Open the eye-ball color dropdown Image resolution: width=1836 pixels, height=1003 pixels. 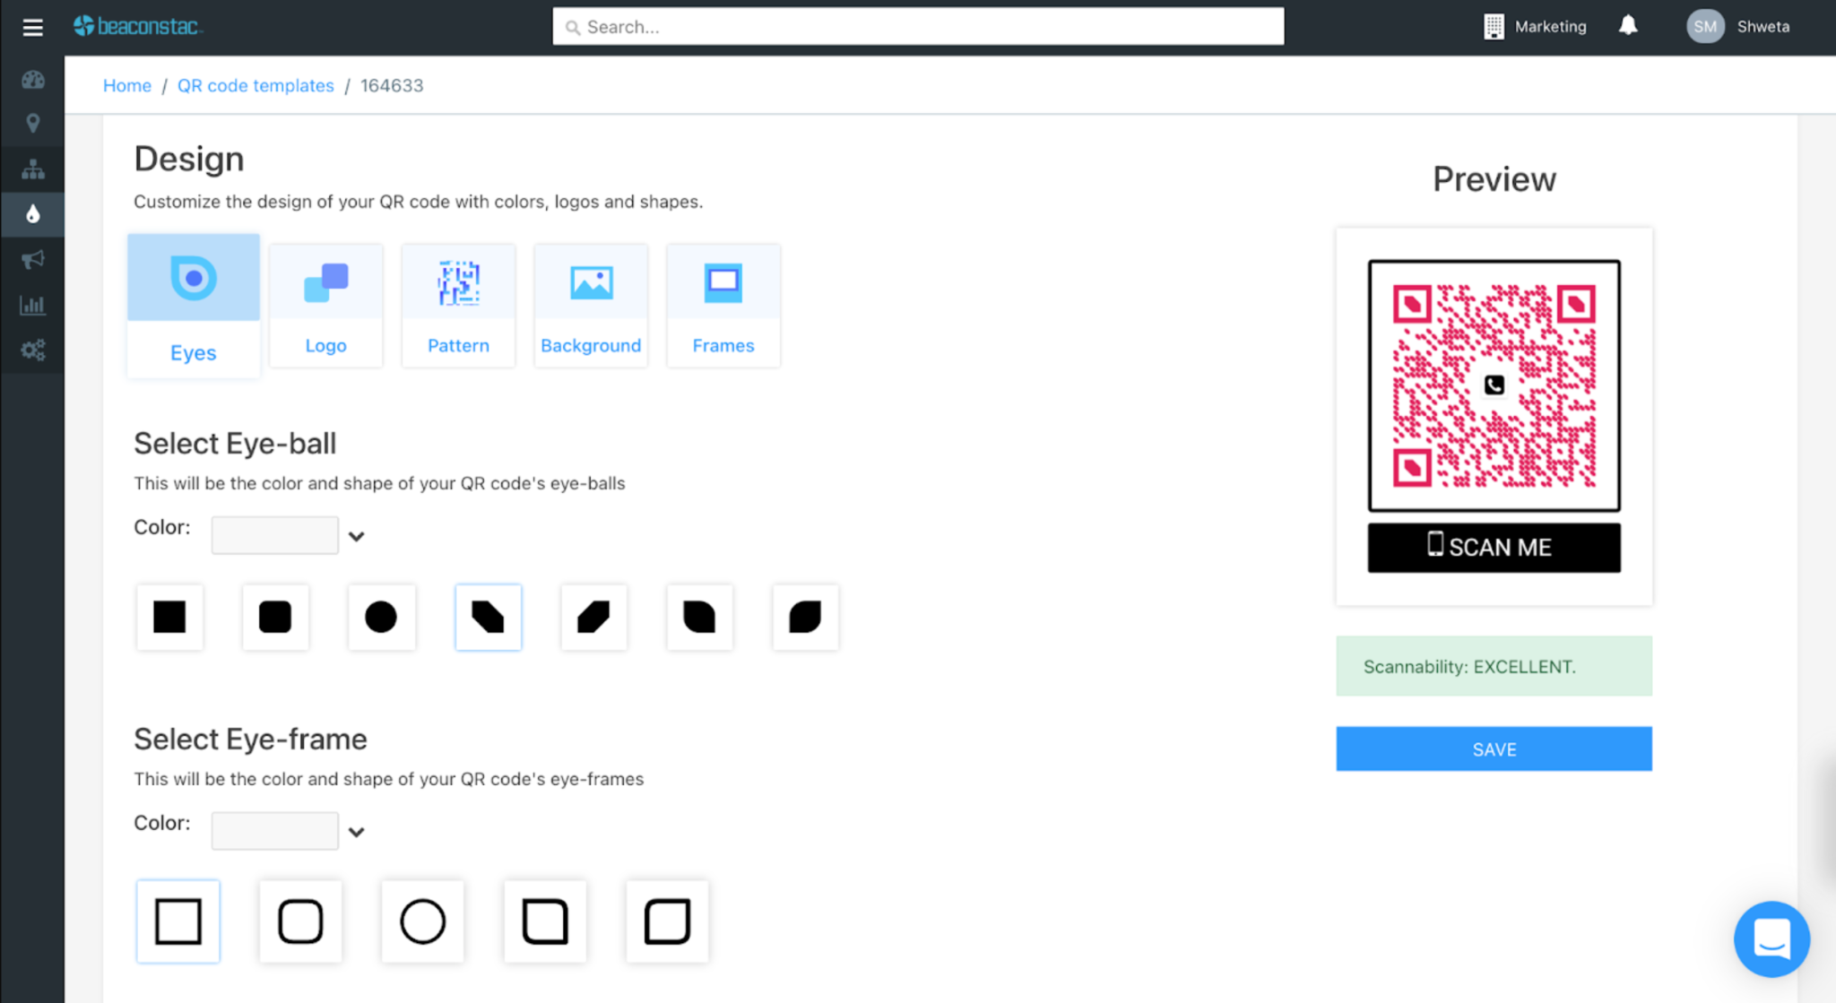pyautogui.click(x=356, y=535)
